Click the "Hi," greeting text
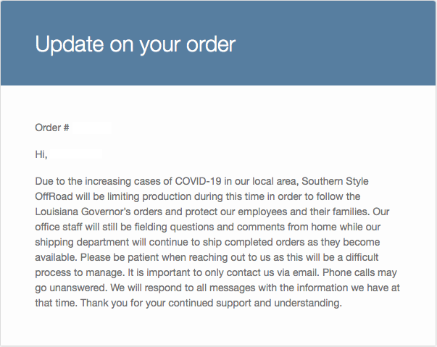Screen dimensions: 437x347 [41, 154]
